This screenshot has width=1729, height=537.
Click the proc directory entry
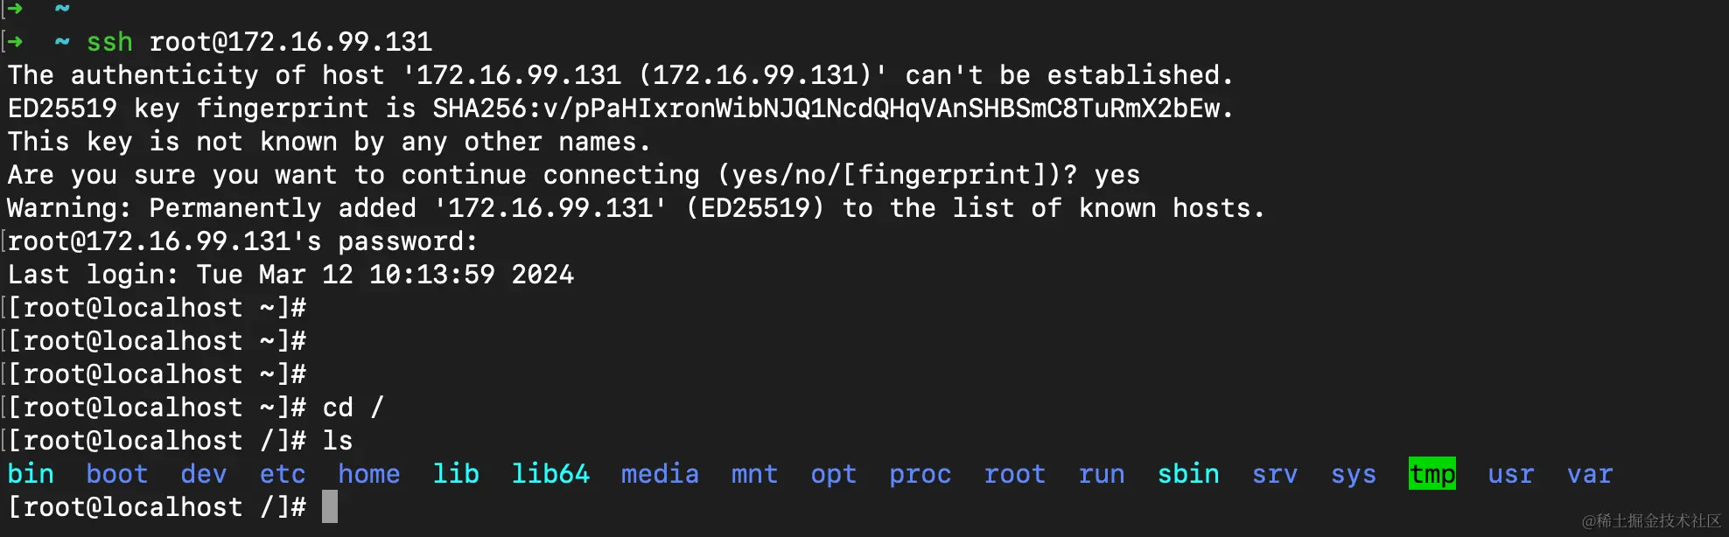(x=920, y=474)
